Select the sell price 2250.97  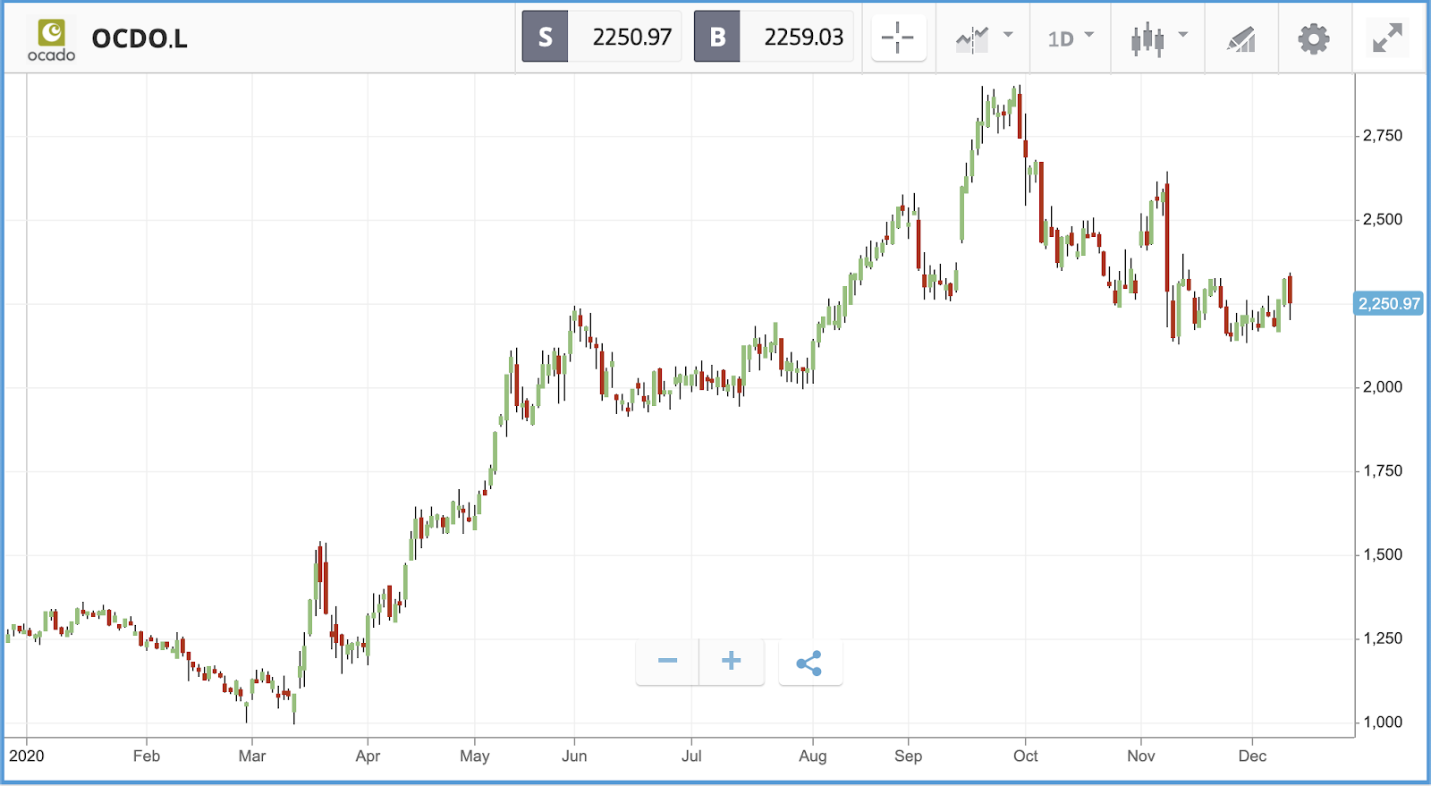click(x=631, y=37)
